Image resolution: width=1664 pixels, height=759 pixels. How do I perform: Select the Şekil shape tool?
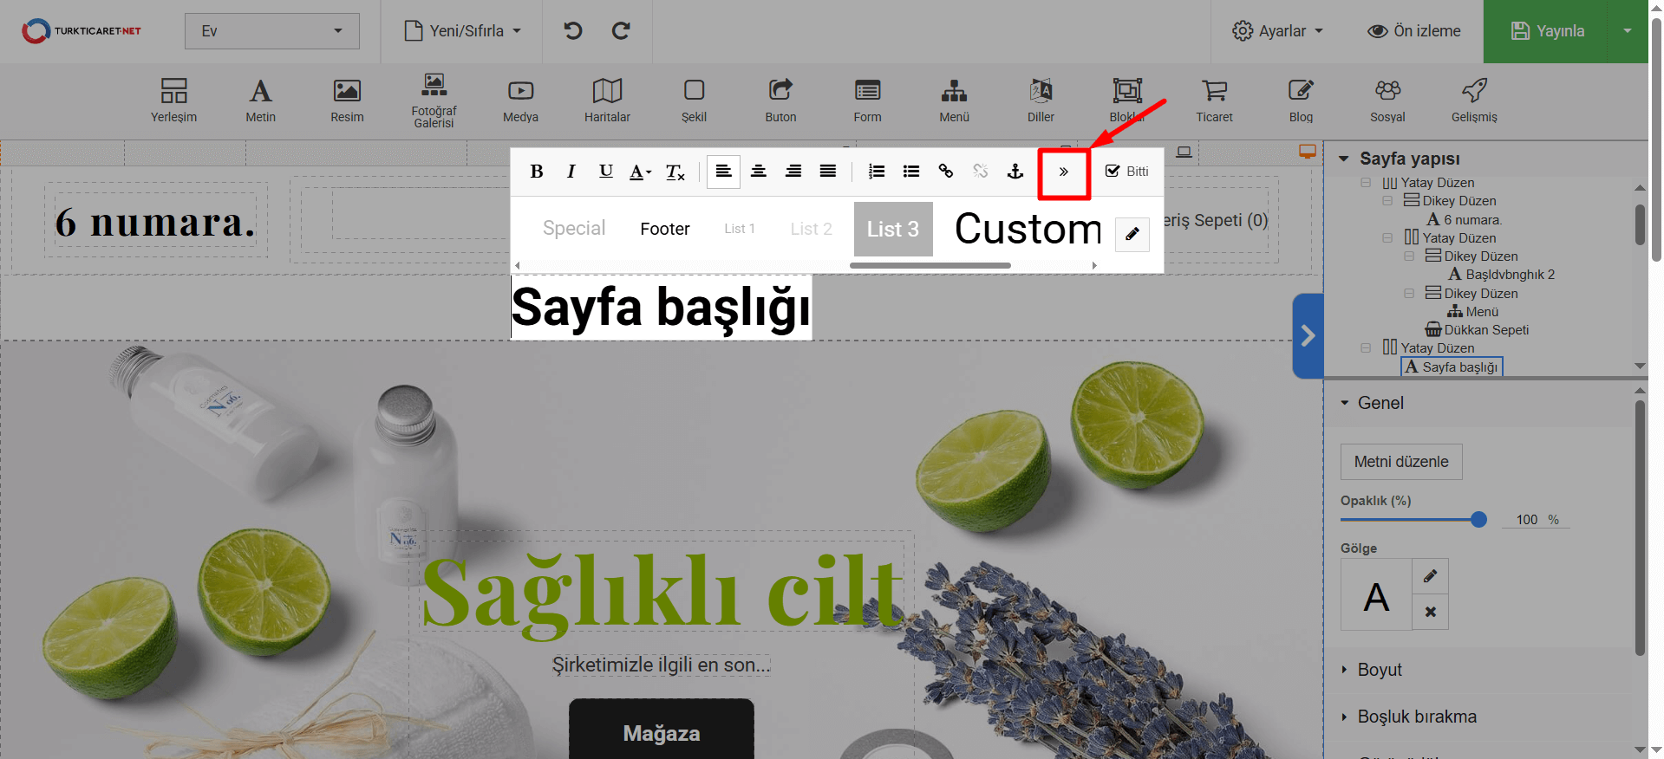pyautogui.click(x=694, y=100)
